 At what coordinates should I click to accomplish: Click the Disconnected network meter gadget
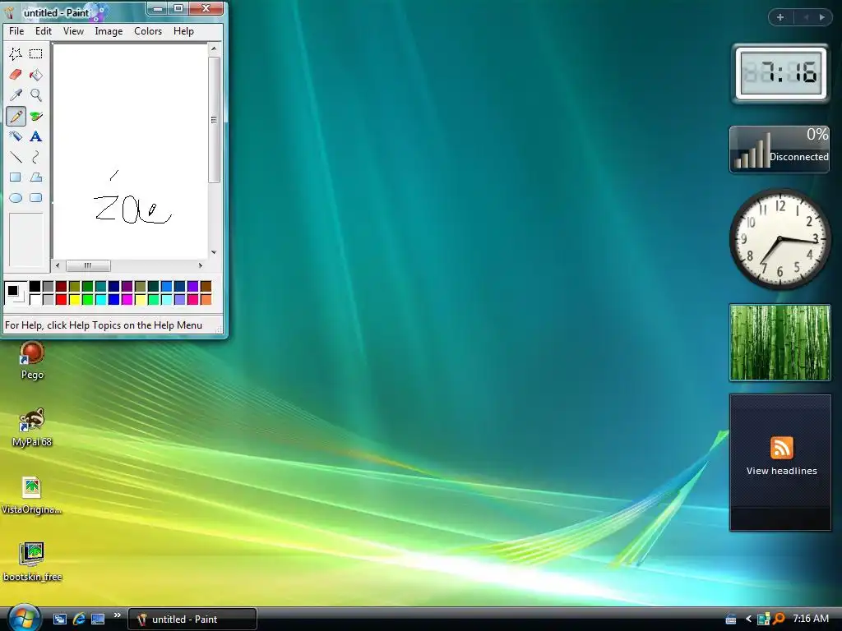(780, 150)
